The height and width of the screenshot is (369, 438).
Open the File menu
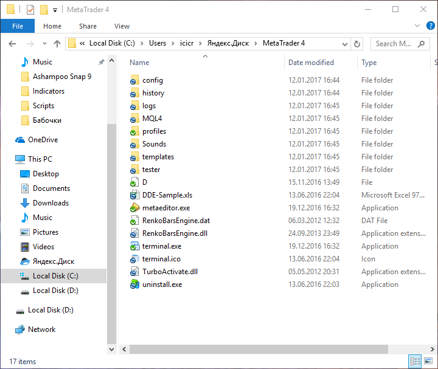tap(17, 26)
